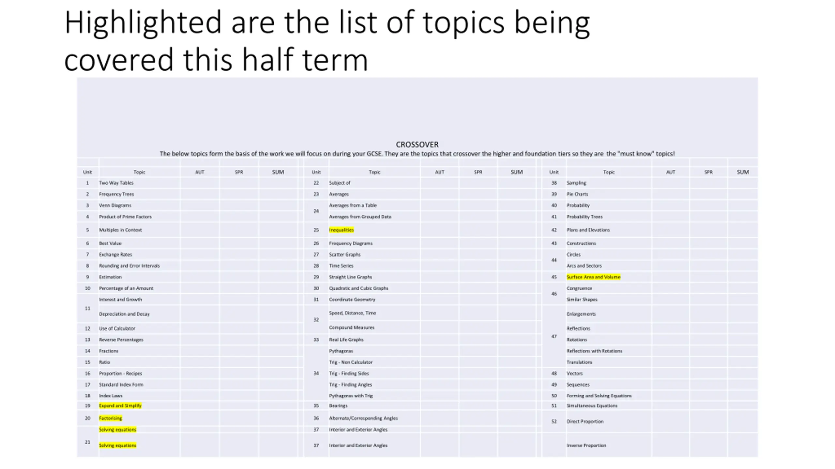Select the Direct Proportion topic
The height and width of the screenshot is (469, 835).
(x=585, y=421)
